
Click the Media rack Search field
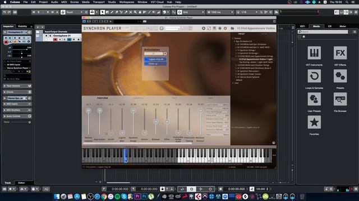pyautogui.click(x=323, y=32)
